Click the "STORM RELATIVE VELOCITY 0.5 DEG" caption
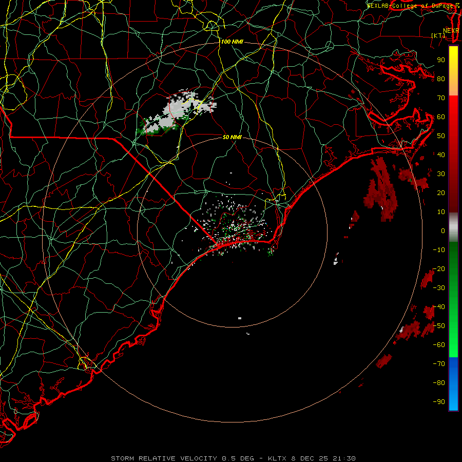The image size is (462, 462). [182, 458]
